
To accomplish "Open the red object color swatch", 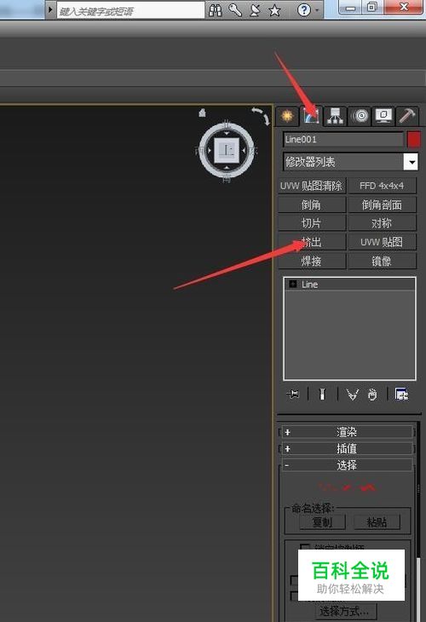I will [413, 140].
